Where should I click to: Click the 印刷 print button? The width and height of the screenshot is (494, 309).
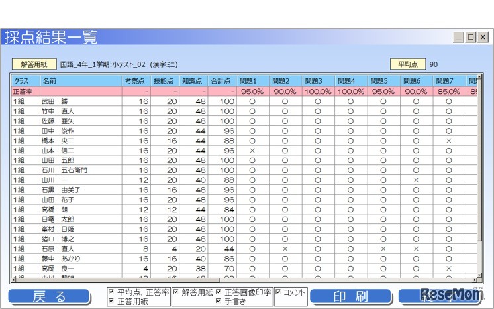pos(350,296)
